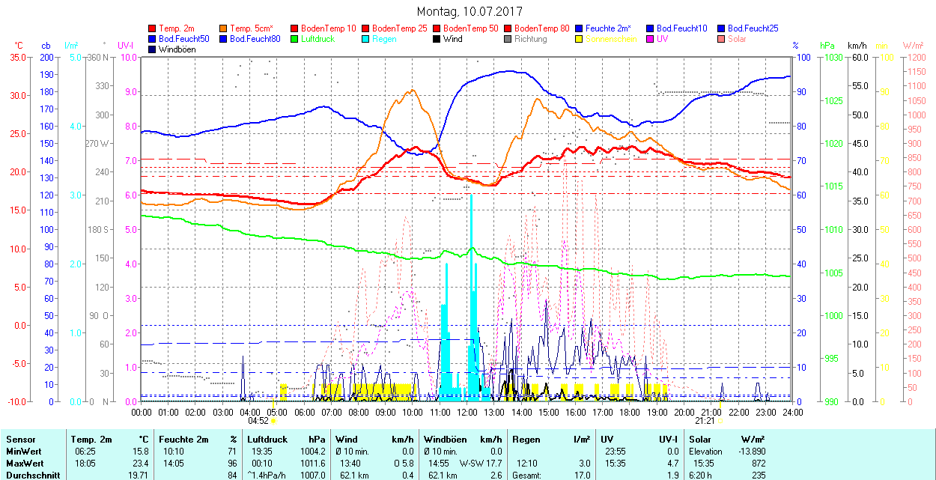The width and height of the screenshot is (936, 480).
Task: Click the MaxWert row header
Action: (25, 464)
